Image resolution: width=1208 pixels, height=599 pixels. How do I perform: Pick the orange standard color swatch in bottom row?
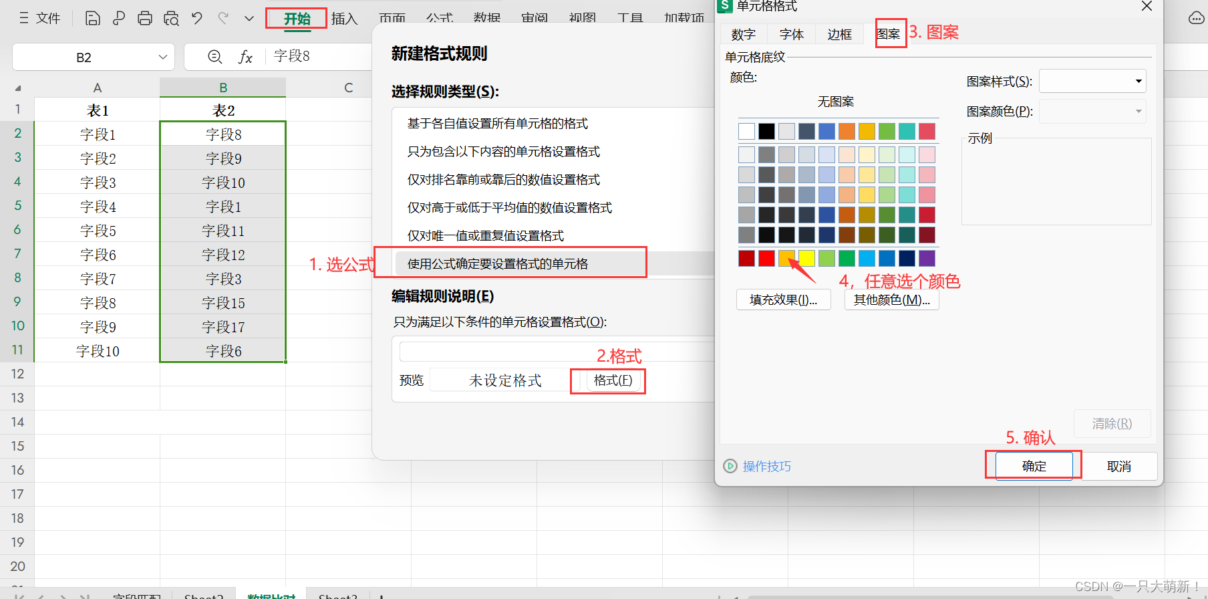point(786,258)
